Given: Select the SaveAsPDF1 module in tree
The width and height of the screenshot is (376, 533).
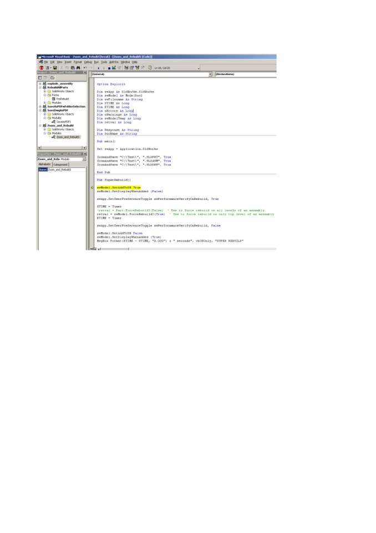Looking at the screenshot, I should [x=64, y=122].
